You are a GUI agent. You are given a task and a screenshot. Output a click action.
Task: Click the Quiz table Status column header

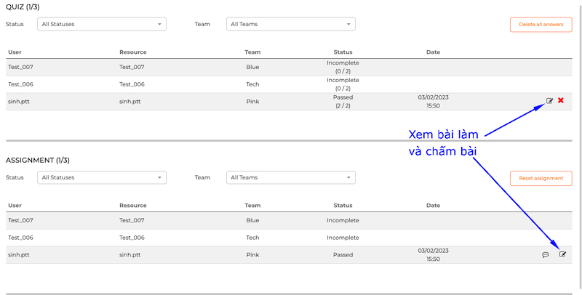pyautogui.click(x=343, y=52)
